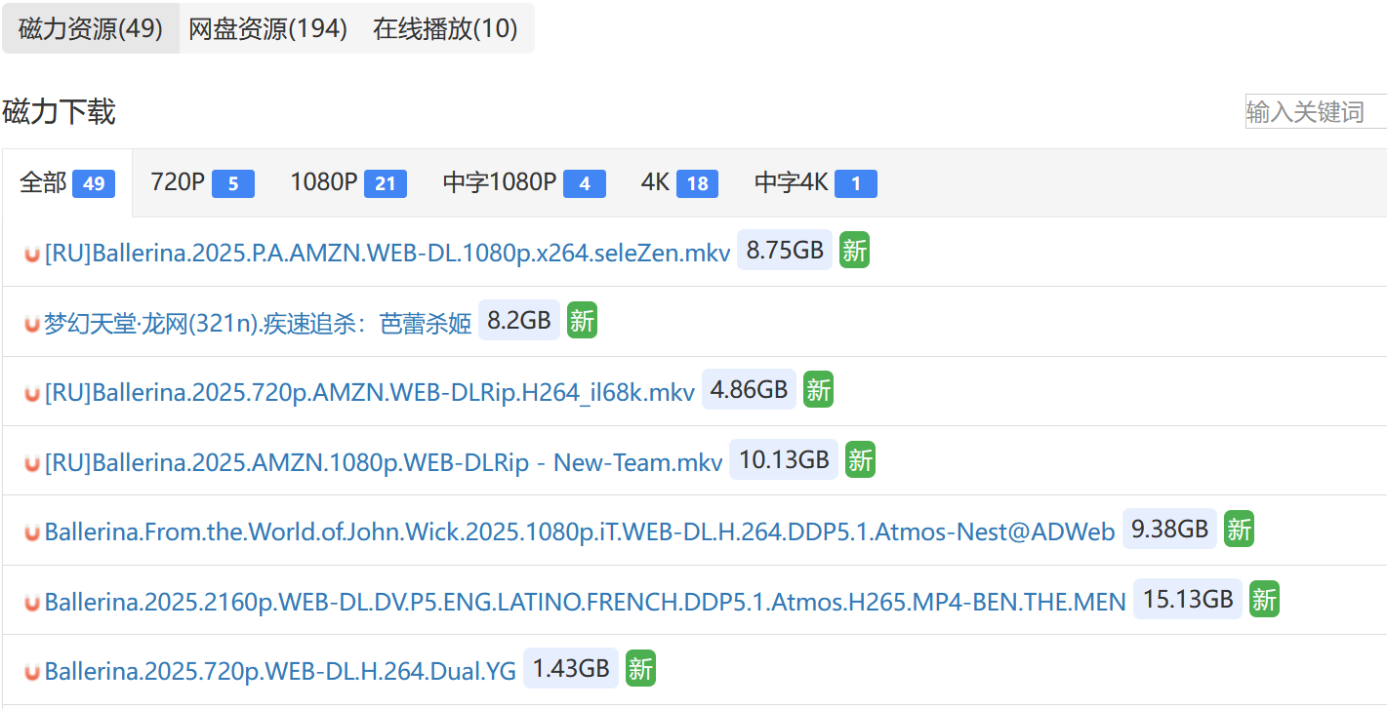Click the 新 badge next to 4.86GB
1387x709 pixels.
818,390
